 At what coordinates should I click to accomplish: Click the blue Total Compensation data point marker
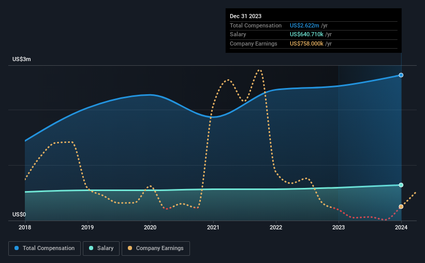(x=401, y=75)
